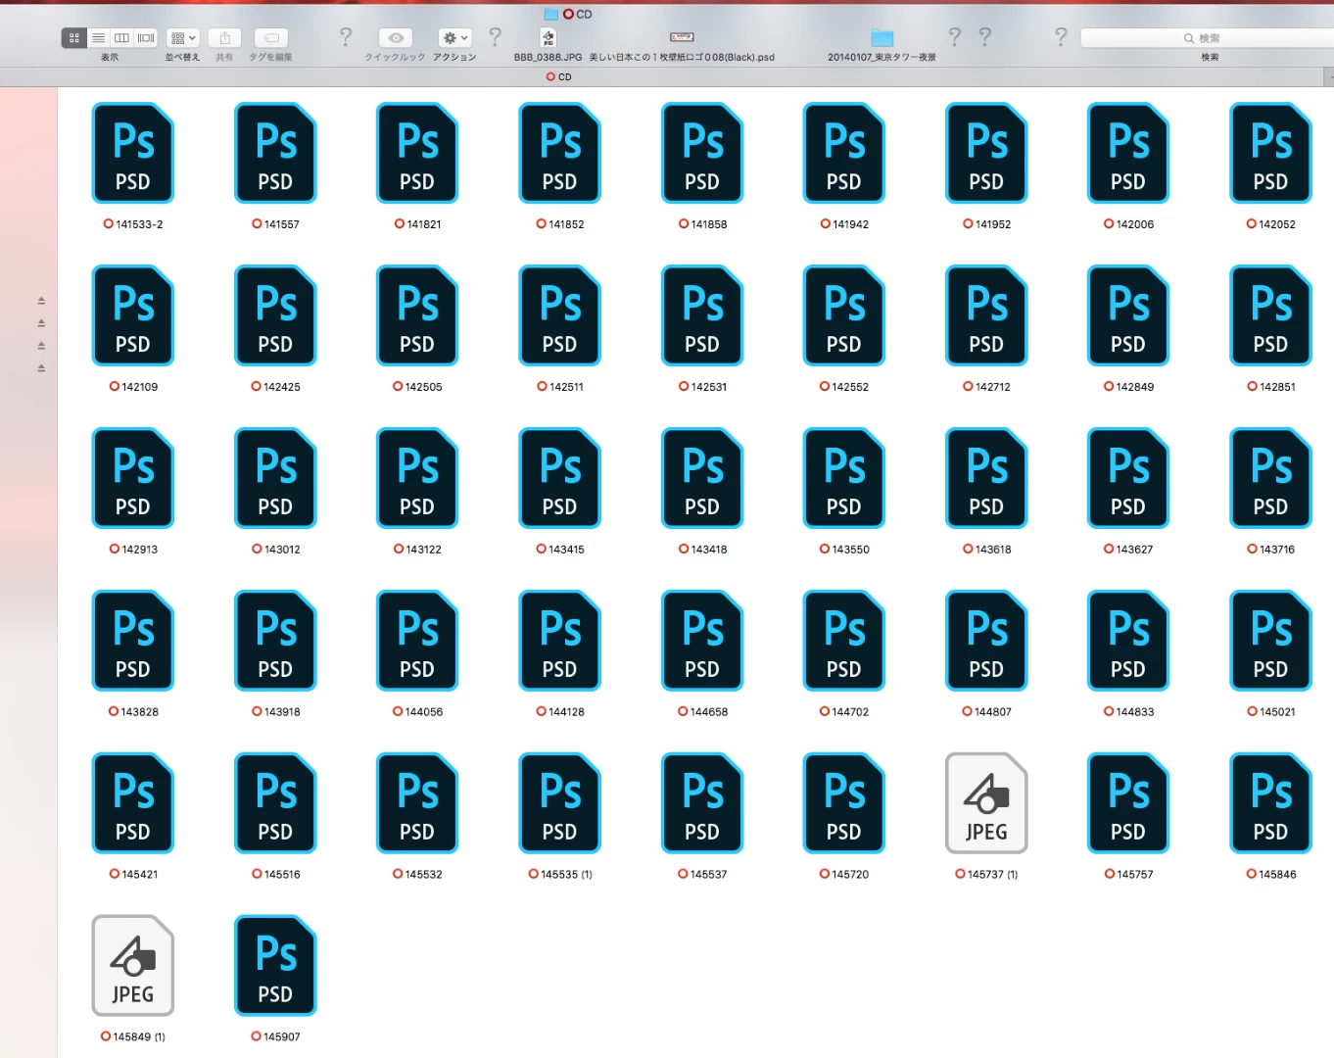Select the 141533-2 PSD file icon
This screenshot has height=1058, width=1334.
point(133,153)
